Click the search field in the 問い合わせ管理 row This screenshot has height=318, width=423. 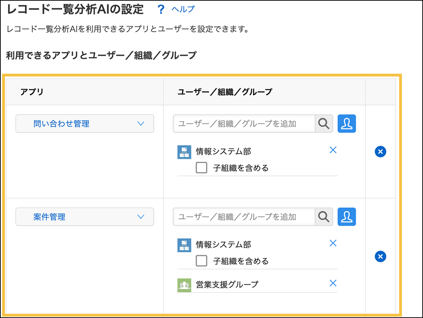tap(244, 124)
